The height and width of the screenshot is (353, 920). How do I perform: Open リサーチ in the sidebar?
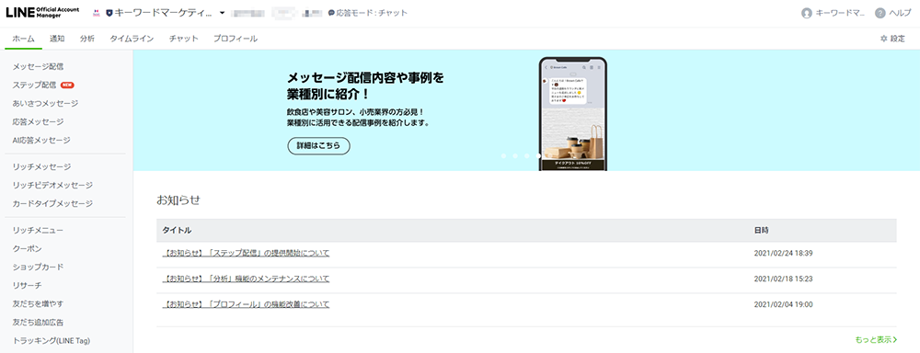click(27, 286)
